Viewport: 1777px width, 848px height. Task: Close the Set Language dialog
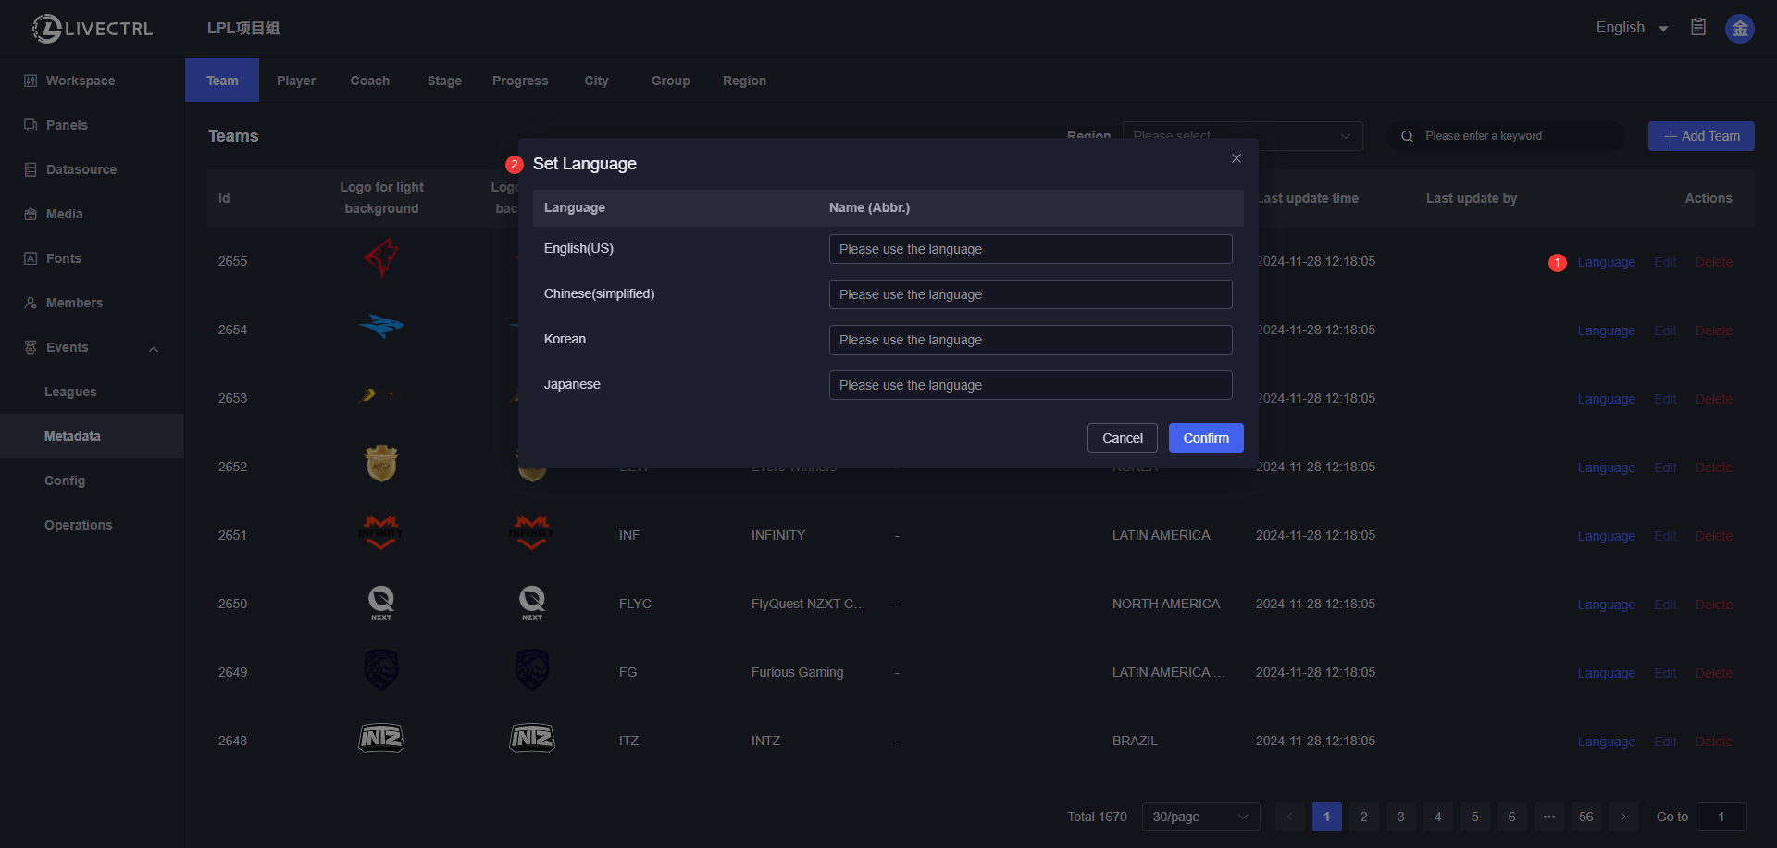pyautogui.click(x=1236, y=158)
